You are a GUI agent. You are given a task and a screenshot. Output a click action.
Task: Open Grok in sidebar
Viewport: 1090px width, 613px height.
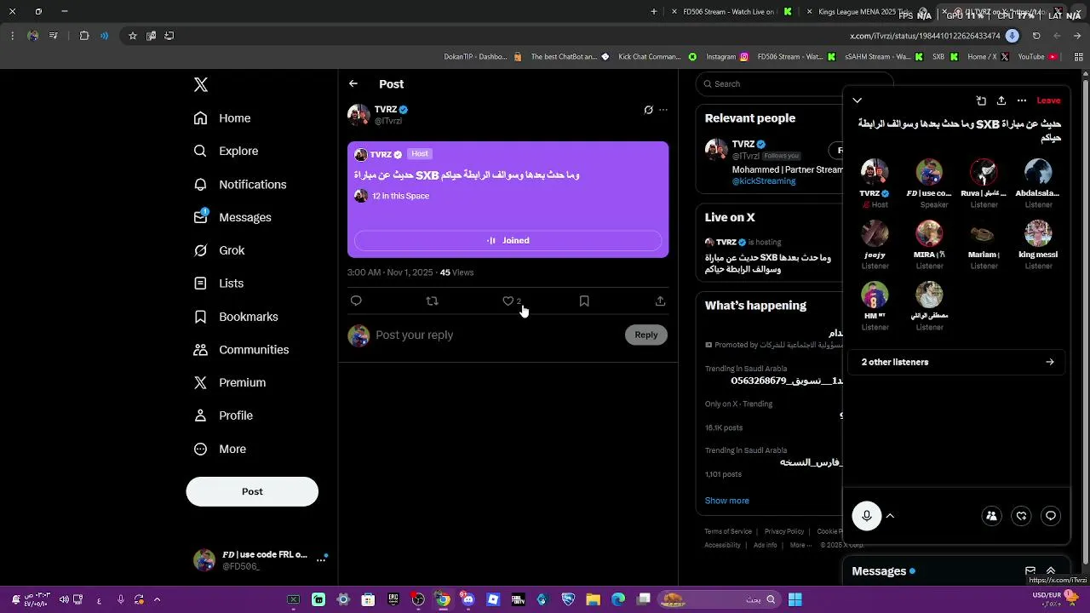click(220, 250)
